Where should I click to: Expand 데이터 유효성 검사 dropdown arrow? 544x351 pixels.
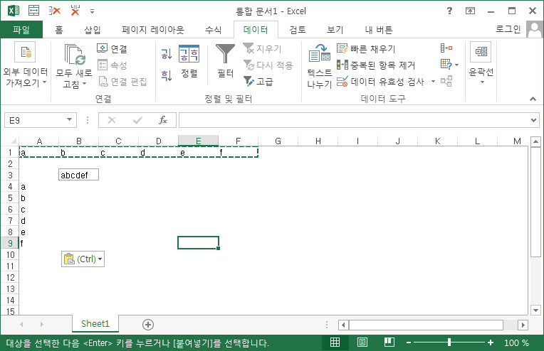pos(433,81)
